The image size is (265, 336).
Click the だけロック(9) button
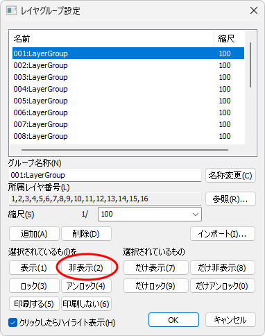(156, 286)
